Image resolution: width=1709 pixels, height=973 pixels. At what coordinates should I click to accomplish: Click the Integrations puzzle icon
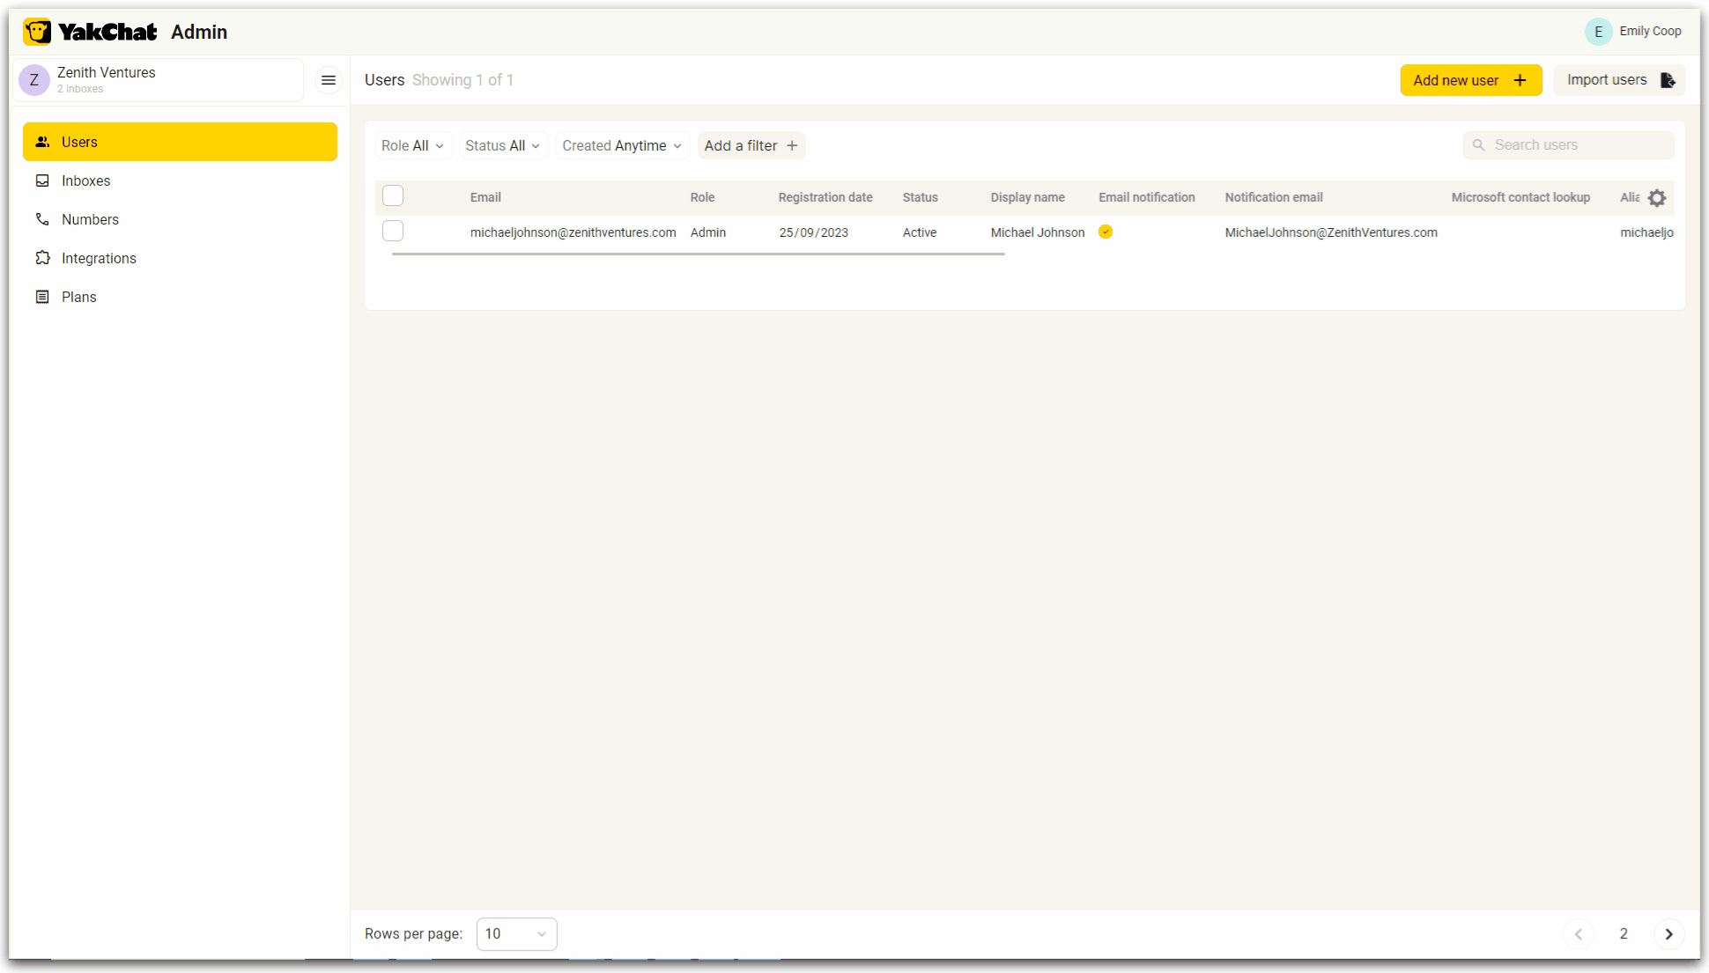click(42, 258)
